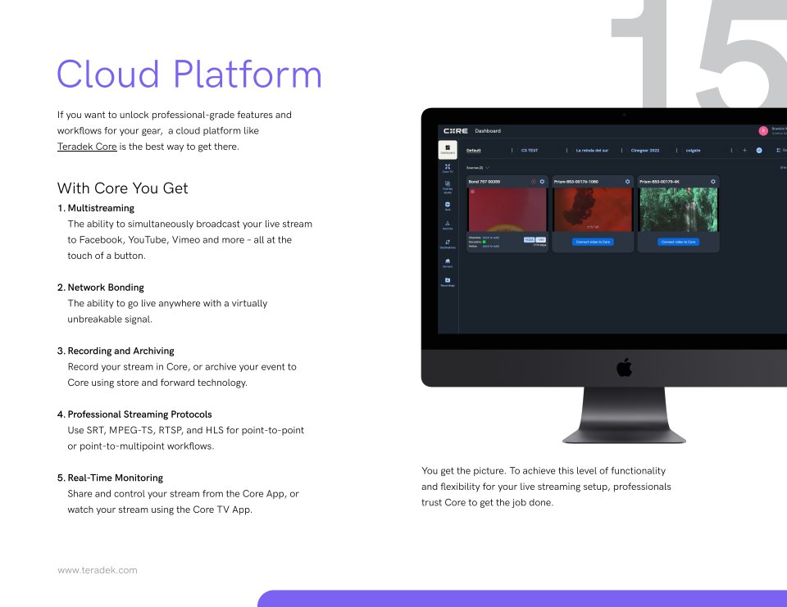
Task: Open the three-dot menu beside Default tab
Action: (512, 151)
